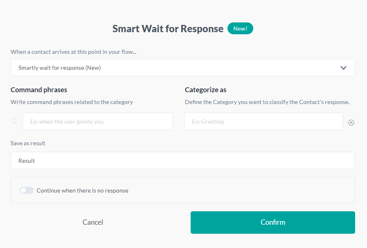
Task: Click the New! badge next to the title
Action: coord(240,28)
